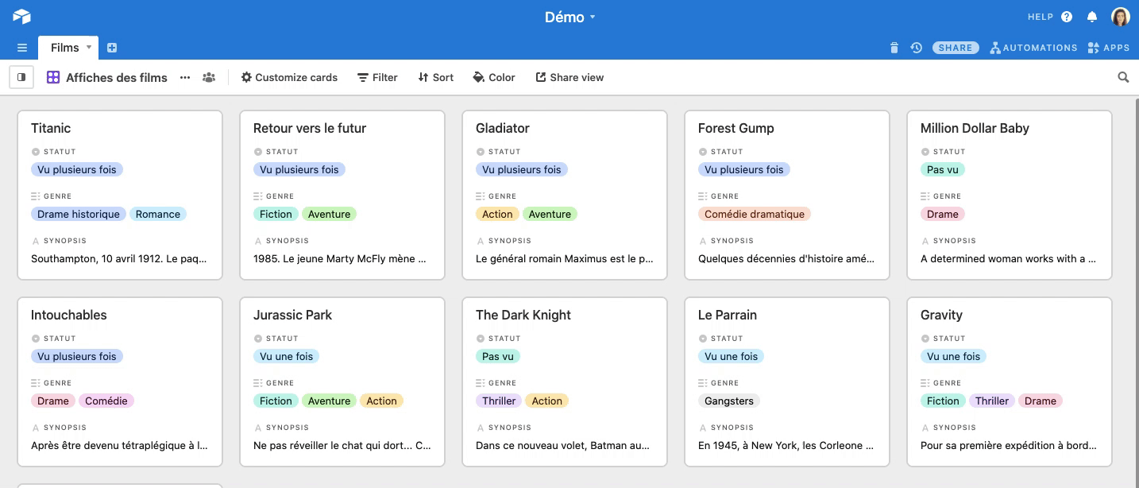This screenshot has height=488, width=1139.
Task: Click the Affiches des films view name
Action: [x=117, y=77]
